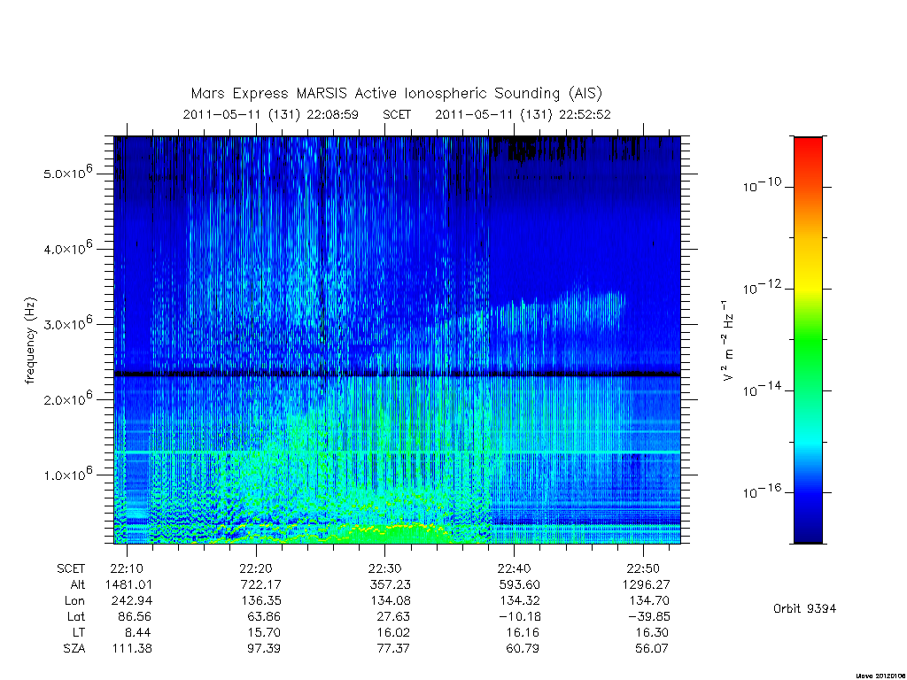This screenshot has height=680, width=907.
Task: Select the 3.0×10^6 frequency tick label
Action: click(67, 322)
